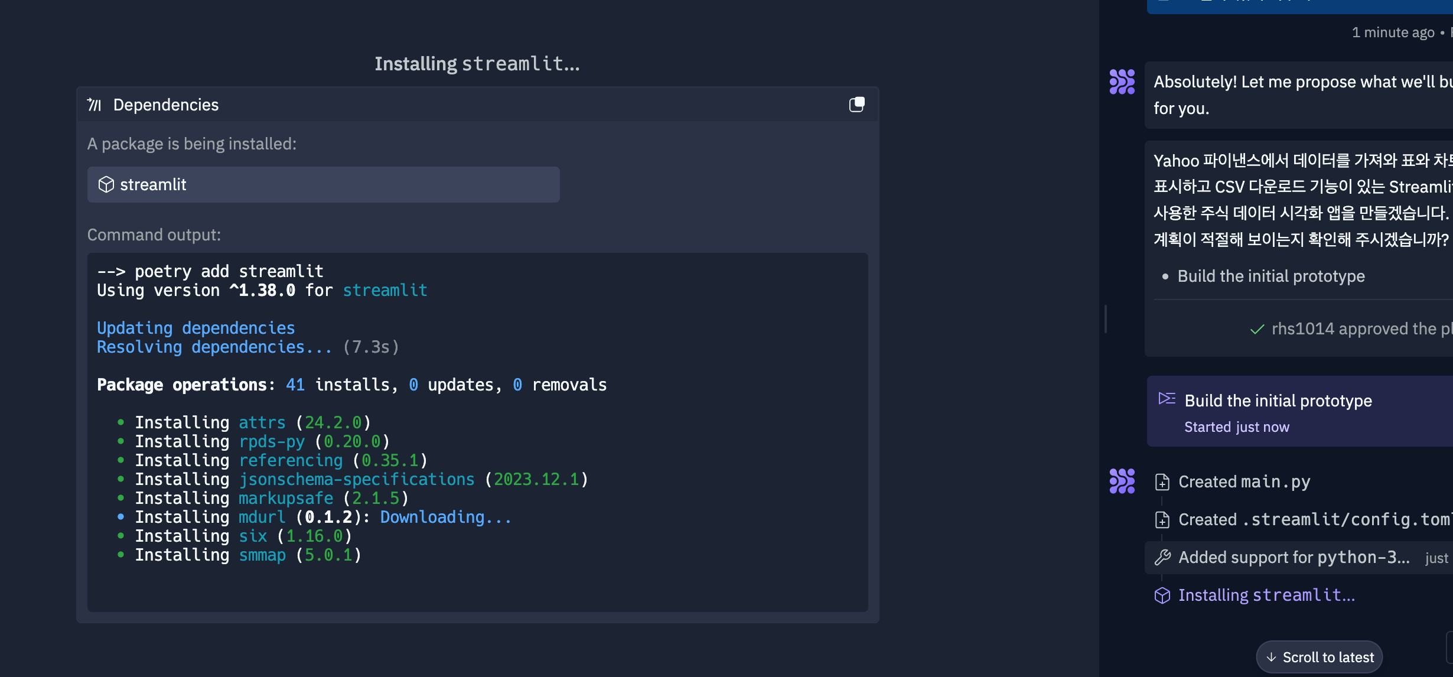Open the 'Build the initial prototype' card
This screenshot has height=677, width=1453.
[x=1300, y=411]
